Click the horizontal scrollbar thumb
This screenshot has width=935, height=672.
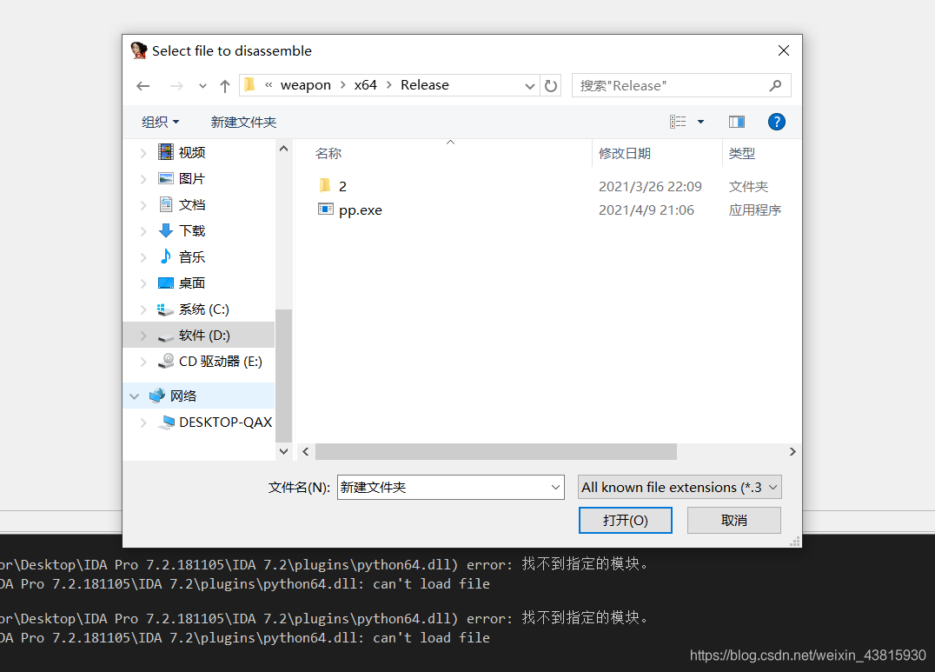pyautogui.click(x=496, y=452)
